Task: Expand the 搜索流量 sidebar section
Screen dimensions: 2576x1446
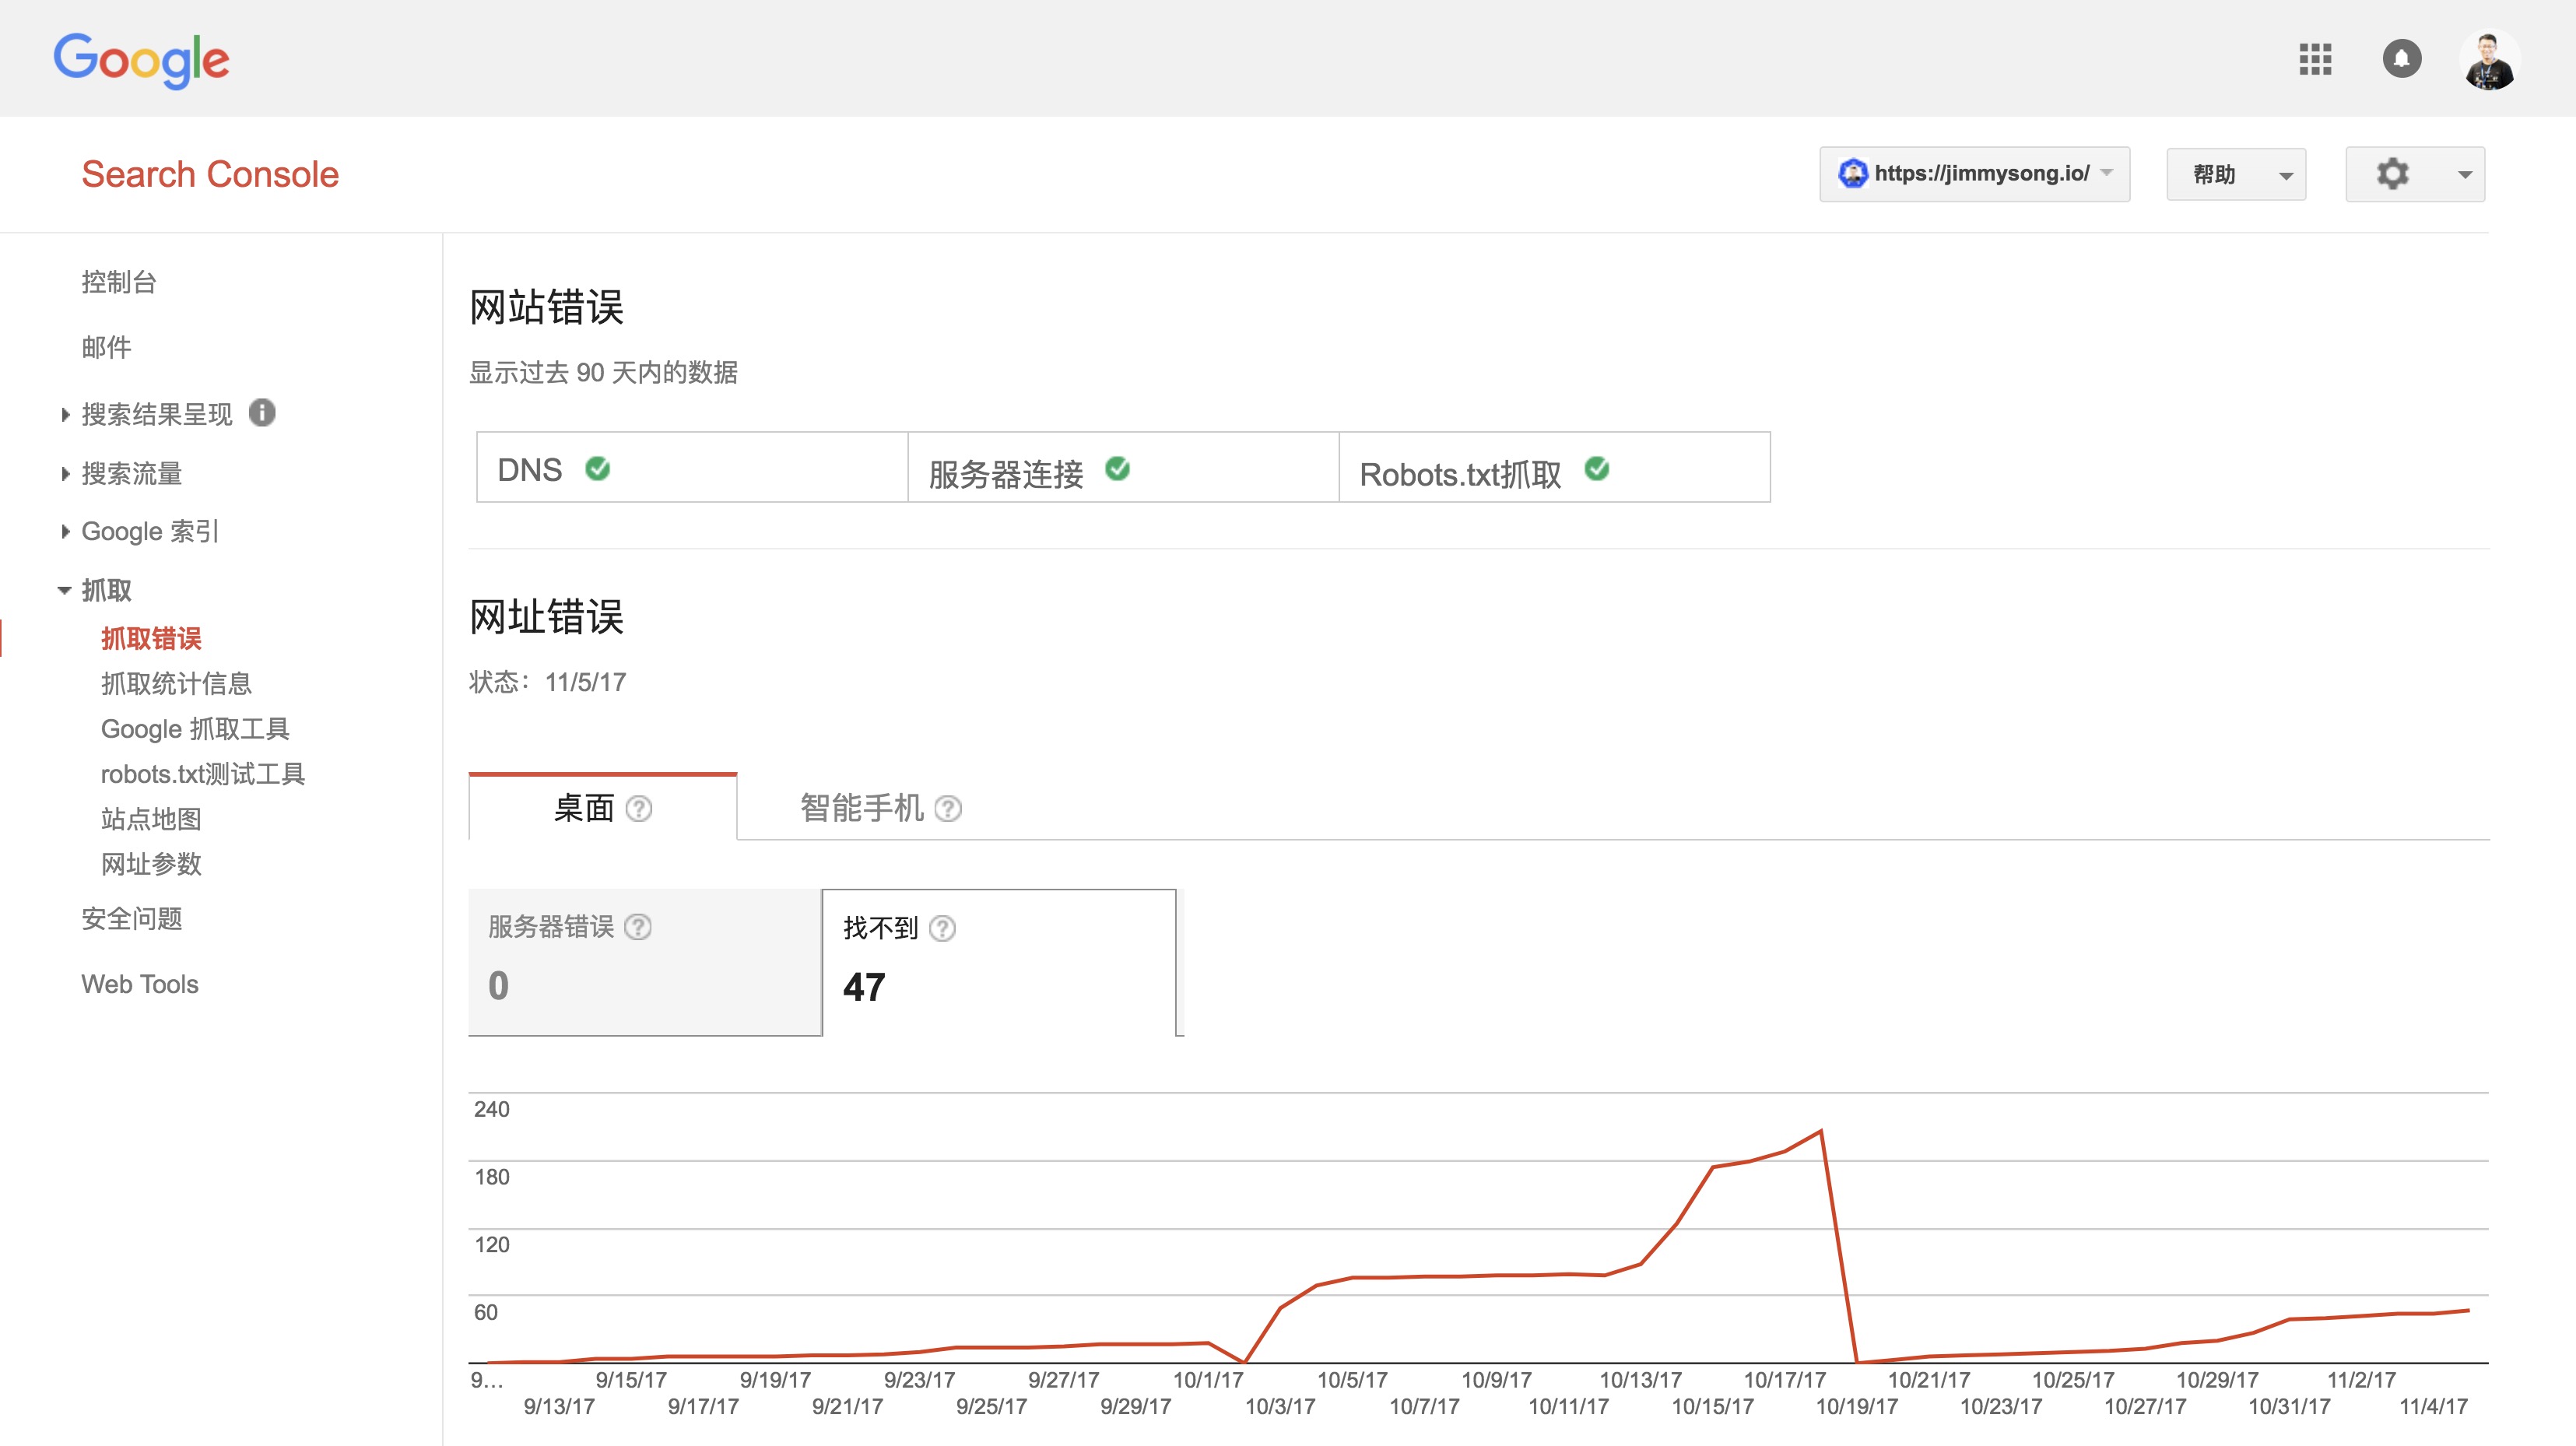Action: pos(131,473)
